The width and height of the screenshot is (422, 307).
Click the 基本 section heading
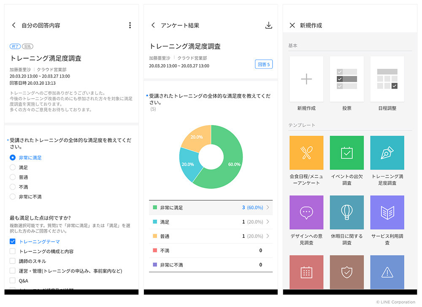tap(293, 46)
